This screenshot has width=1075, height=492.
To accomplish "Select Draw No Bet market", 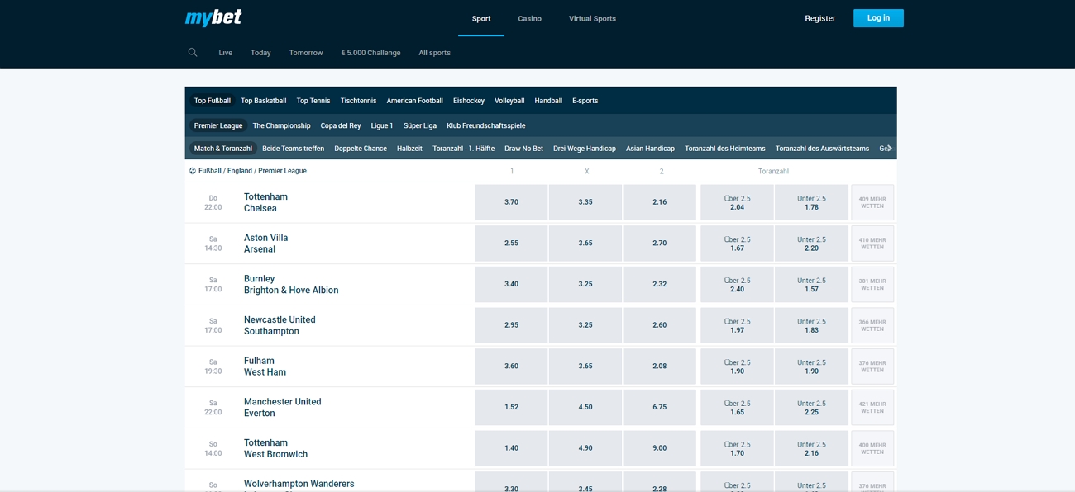I will (x=524, y=149).
